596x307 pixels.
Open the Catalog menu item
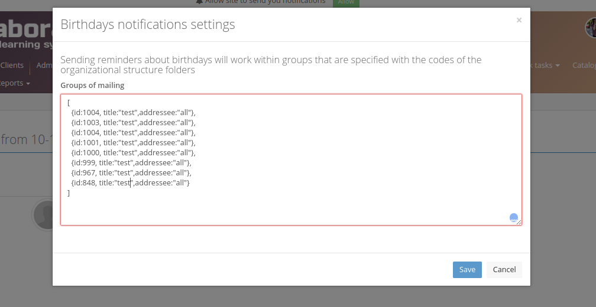pos(584,66)
